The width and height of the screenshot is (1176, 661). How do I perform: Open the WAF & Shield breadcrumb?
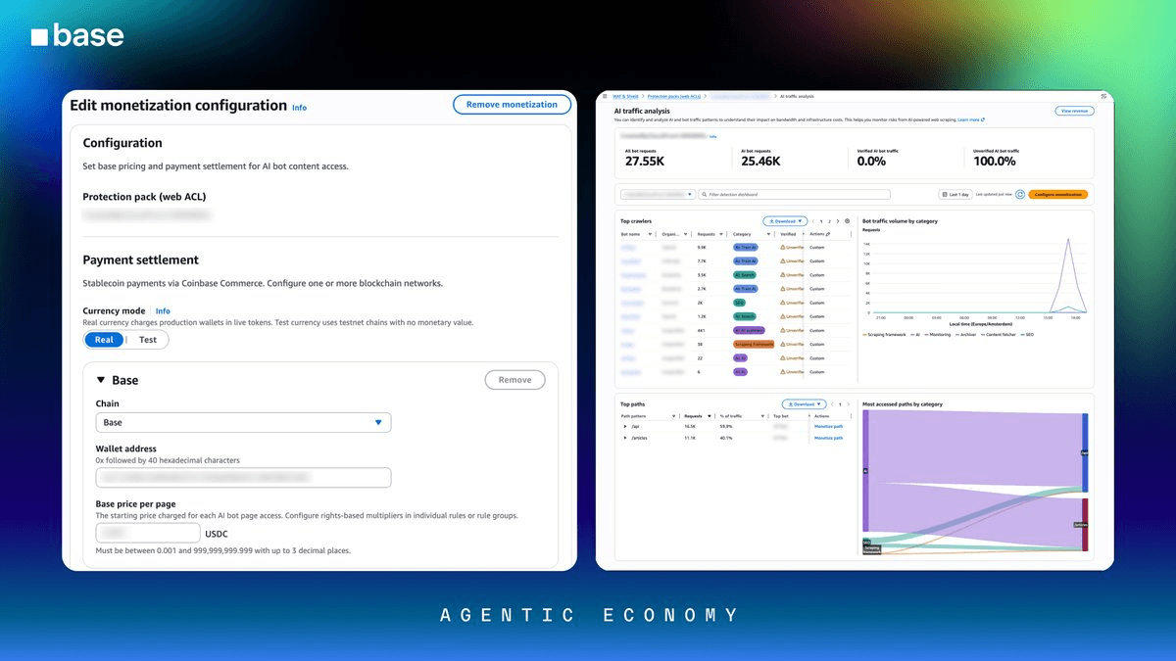(625, 96)
